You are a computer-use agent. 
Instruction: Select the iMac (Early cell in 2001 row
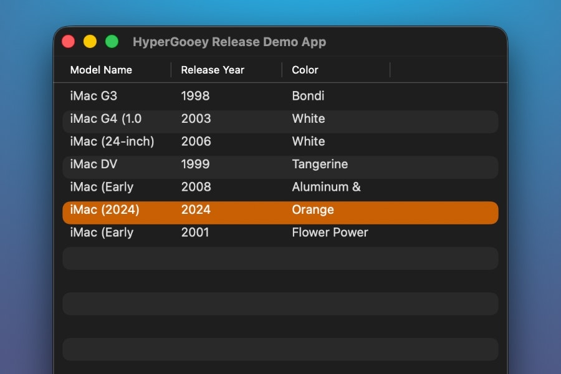tap(102, 233)
